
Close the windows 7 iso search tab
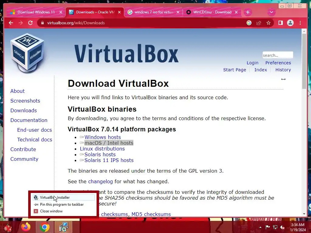(178, 12)
